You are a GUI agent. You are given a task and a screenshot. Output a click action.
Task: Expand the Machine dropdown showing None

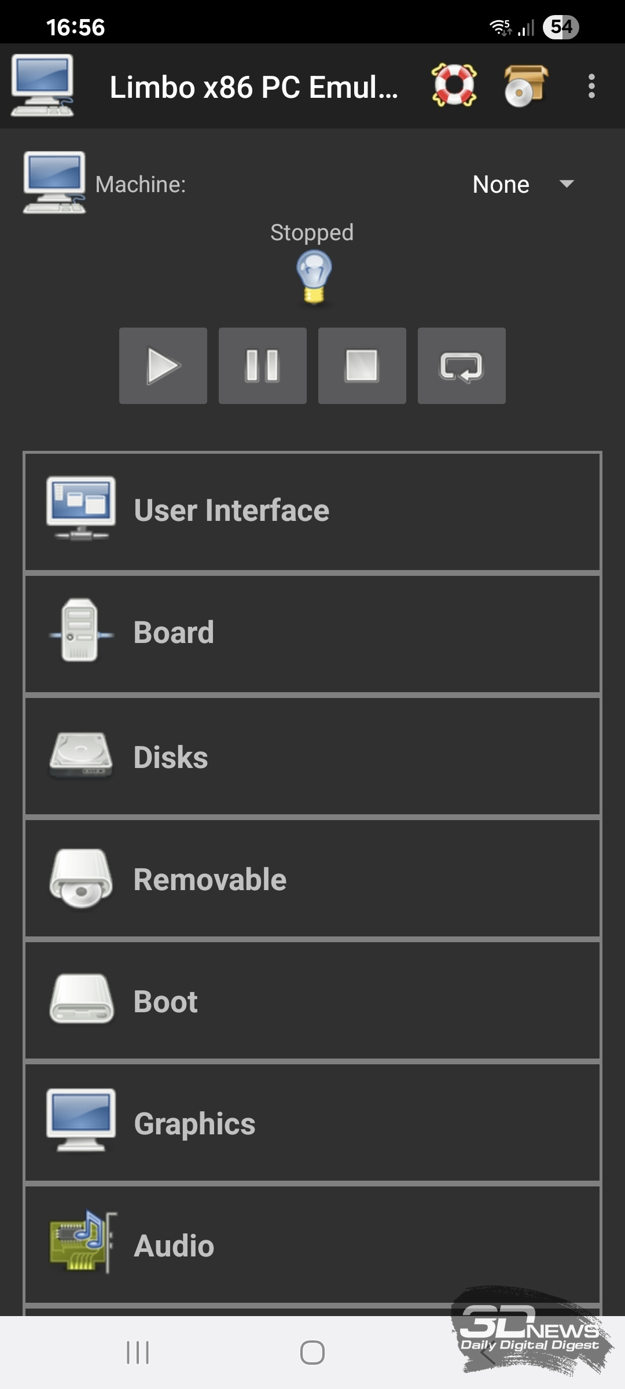[x=522, y=185]
